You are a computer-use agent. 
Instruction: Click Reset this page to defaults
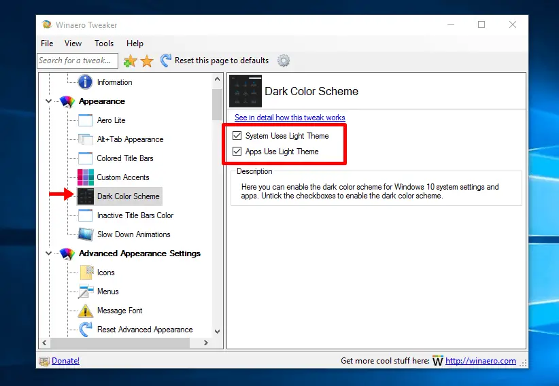(222, 60)
